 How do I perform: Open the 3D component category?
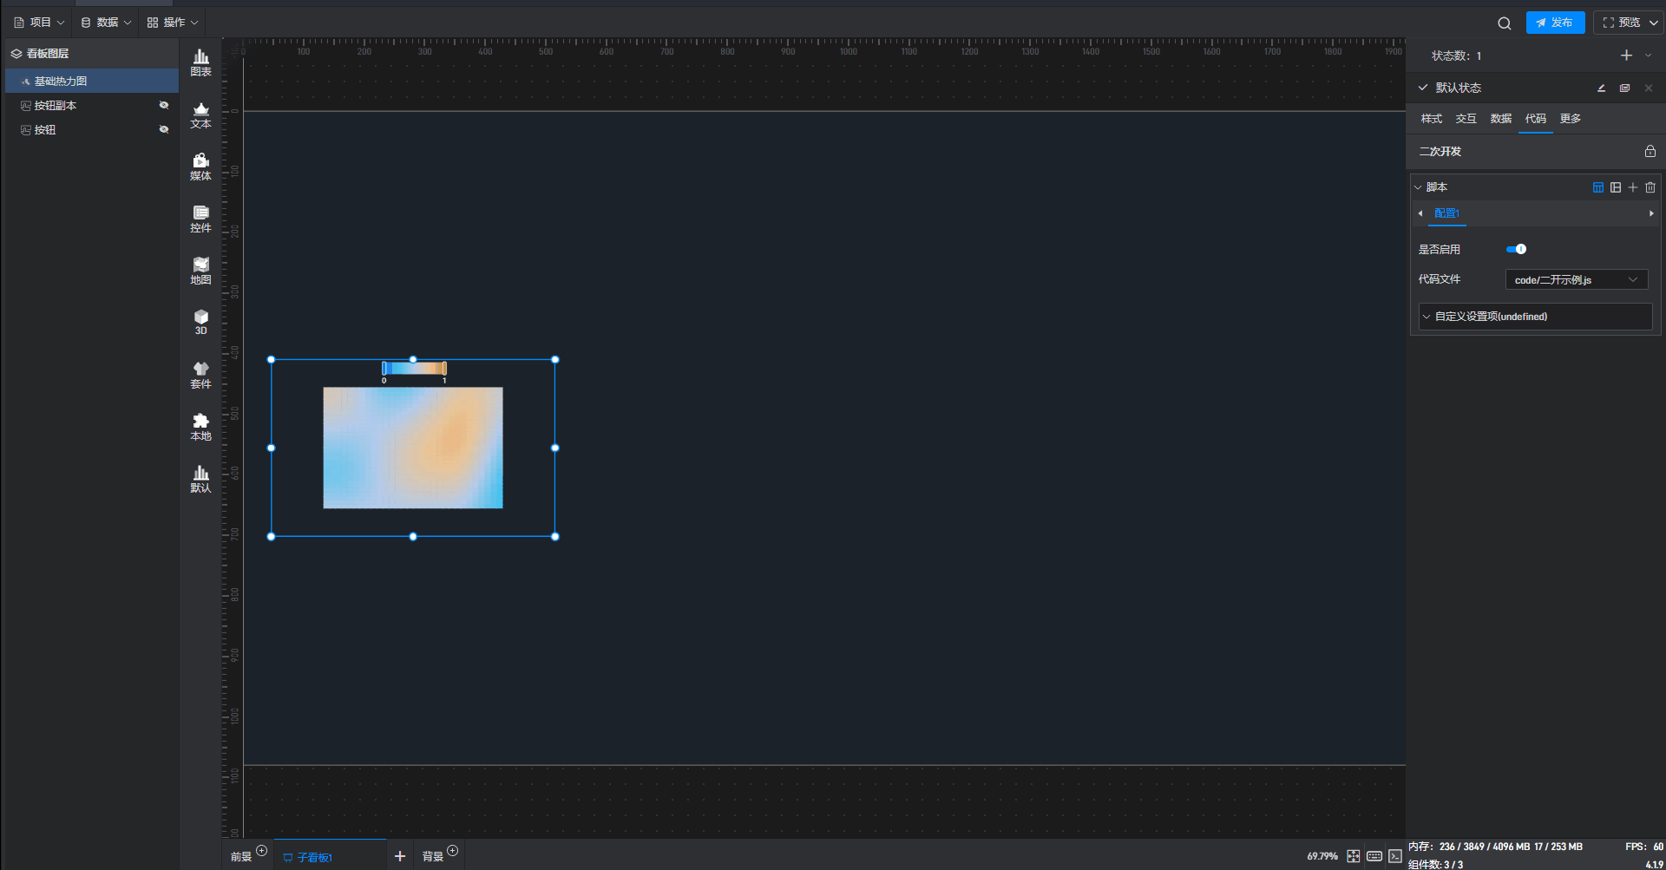pyautogui.click(x=200, y=322)
